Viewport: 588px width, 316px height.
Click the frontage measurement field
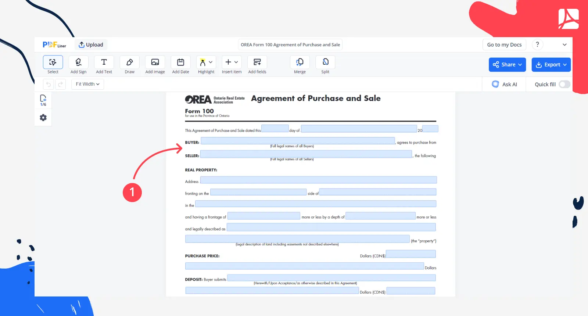coord(264,216)
